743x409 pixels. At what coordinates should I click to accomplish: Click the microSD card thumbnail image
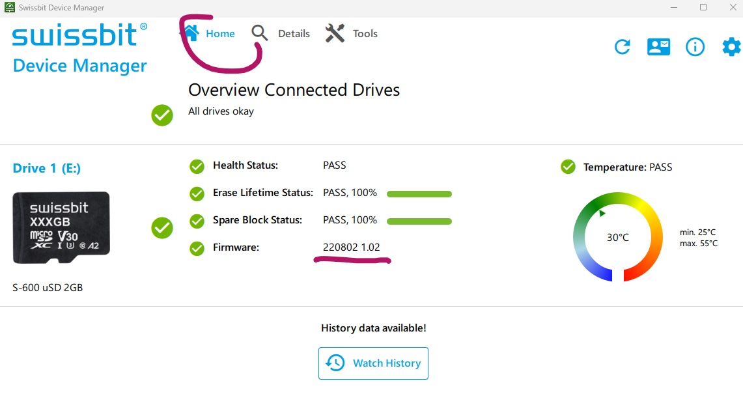tap(61, 227)
